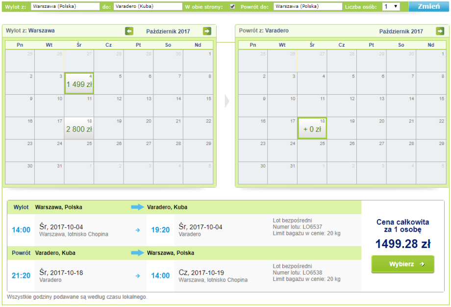Click gray arrow between the two calendars
The height and width of the screenshot is (307, 451).
coord(226,101)
